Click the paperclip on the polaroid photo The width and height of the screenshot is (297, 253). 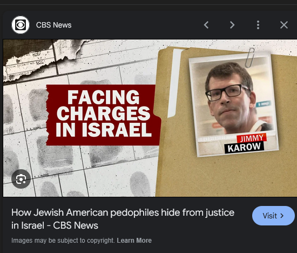pyautogui.click(x=249, y=58)
